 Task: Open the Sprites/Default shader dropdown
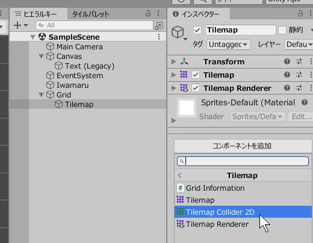pyautogui.click(x=258, y=117)
